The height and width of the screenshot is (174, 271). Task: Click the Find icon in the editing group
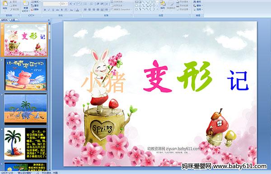pos(197,2)
